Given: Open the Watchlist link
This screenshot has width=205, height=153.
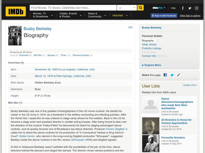Looking at the screenshot, I should (x=118, y=16).
